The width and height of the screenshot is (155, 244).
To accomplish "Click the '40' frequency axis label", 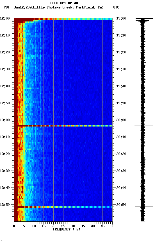I will (x=93, y=226).
